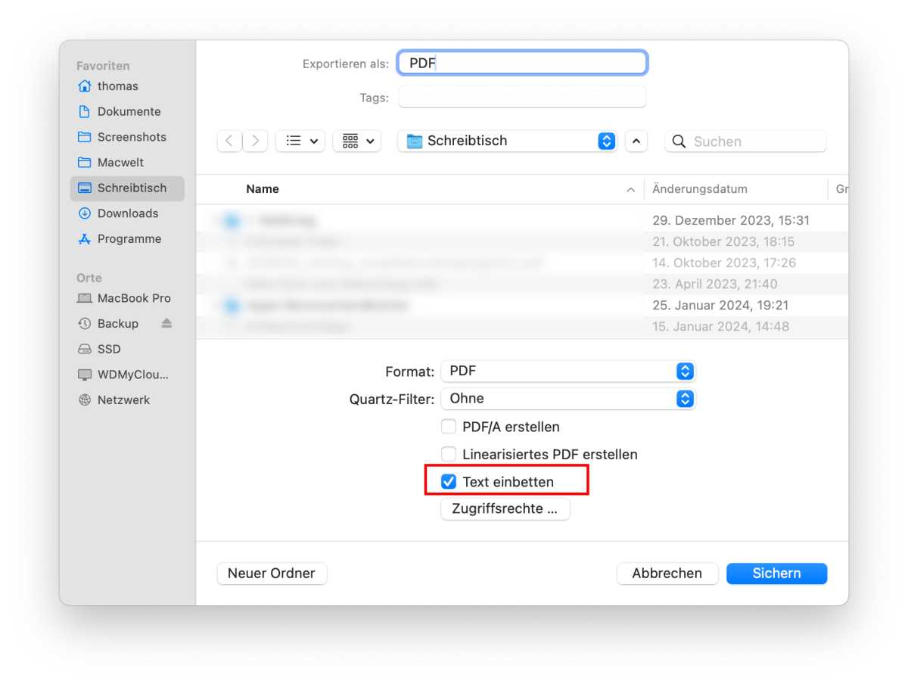
Task: Eject the Backup drive
Action: [166, 323]
